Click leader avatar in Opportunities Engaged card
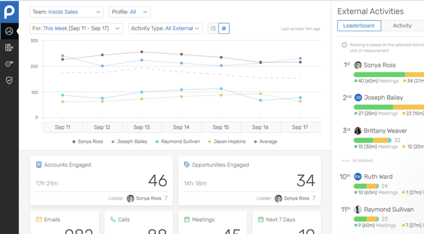 point(278,198)
